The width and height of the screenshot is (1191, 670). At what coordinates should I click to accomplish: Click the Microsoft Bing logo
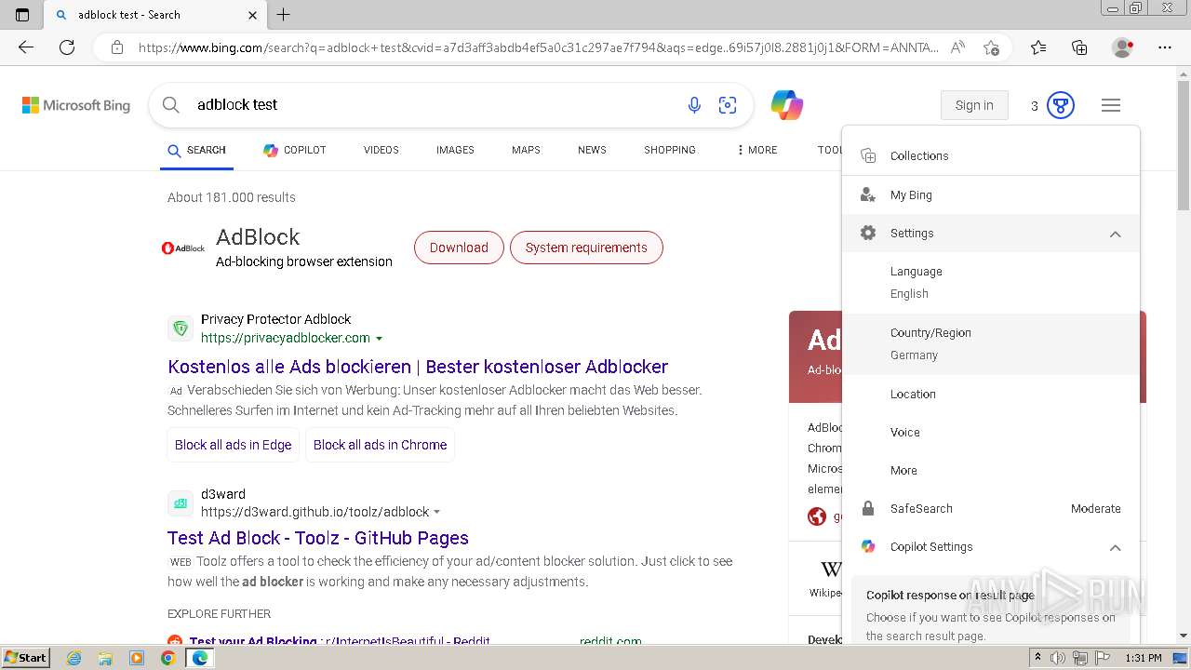(76, 105)
